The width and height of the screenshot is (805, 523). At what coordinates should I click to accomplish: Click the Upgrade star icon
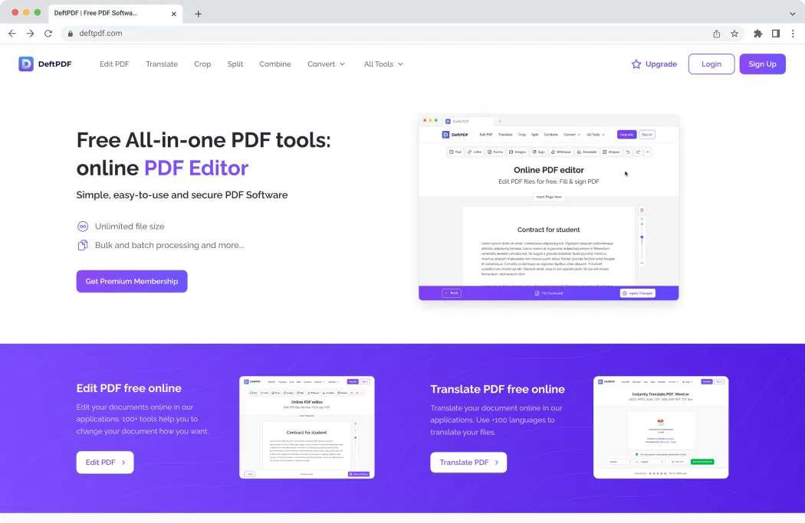636,64
